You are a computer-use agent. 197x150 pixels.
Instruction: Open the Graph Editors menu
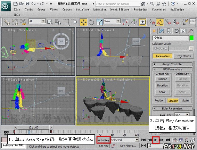[120, 9]
